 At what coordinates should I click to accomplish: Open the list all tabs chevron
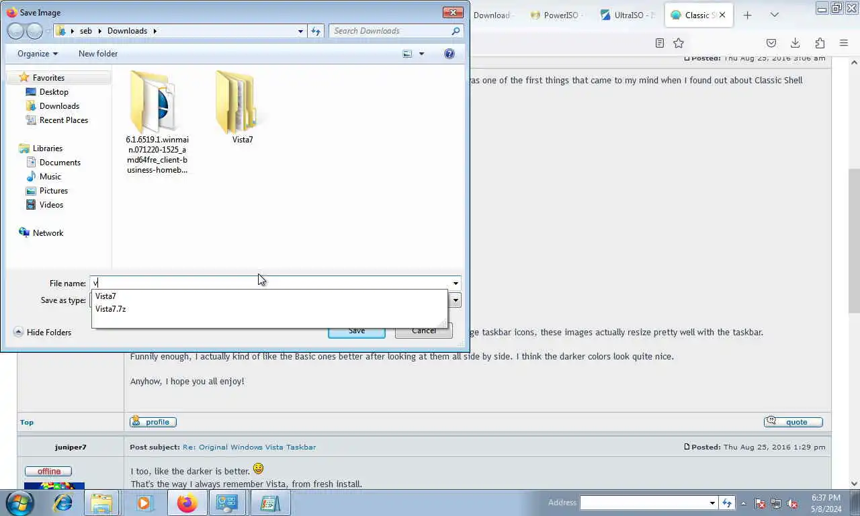(x=775, y=15)
